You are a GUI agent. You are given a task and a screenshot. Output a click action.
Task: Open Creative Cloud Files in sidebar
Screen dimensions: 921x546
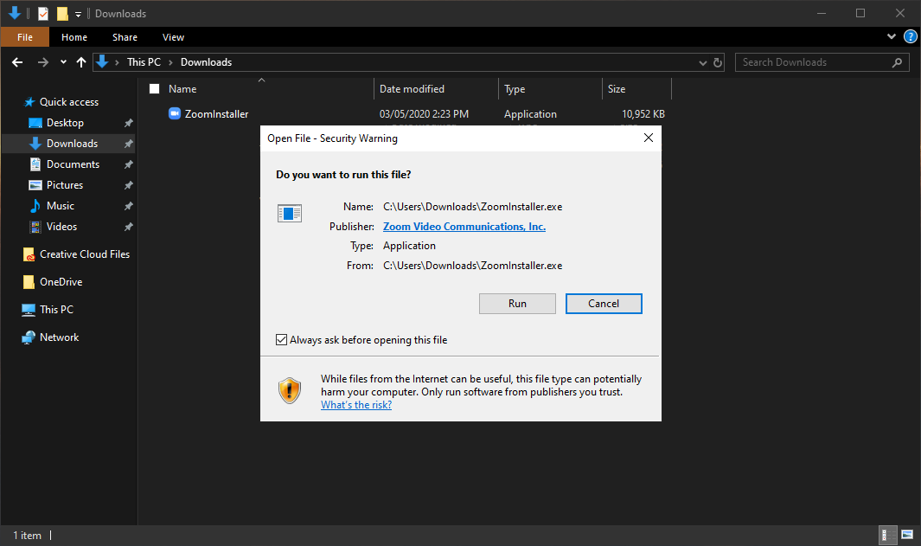[85, 254]
